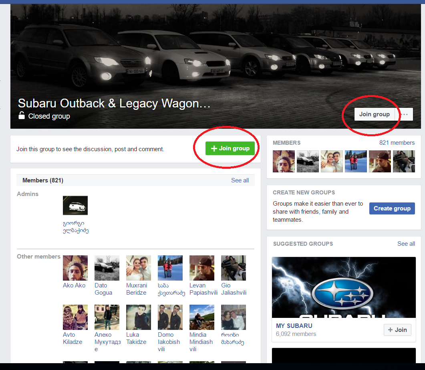Open Gio Jaliashvili's profile photo

[x=234, y=268]
